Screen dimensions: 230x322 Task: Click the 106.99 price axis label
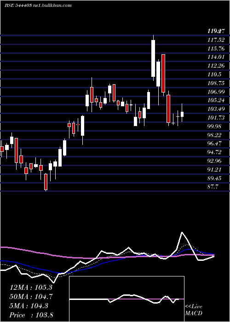(216, 92)
